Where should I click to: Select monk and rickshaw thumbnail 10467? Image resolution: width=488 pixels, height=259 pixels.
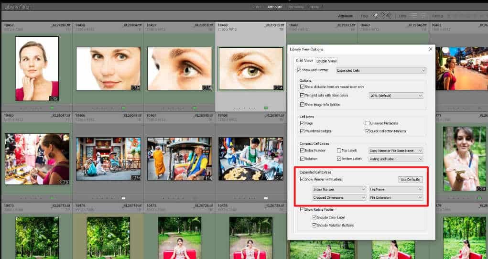(180, 159)
